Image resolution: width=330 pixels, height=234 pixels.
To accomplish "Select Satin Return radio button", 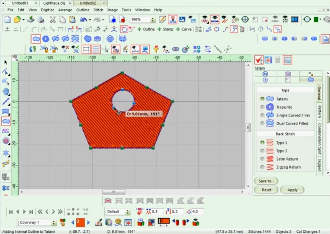I will tap(262, 159).
